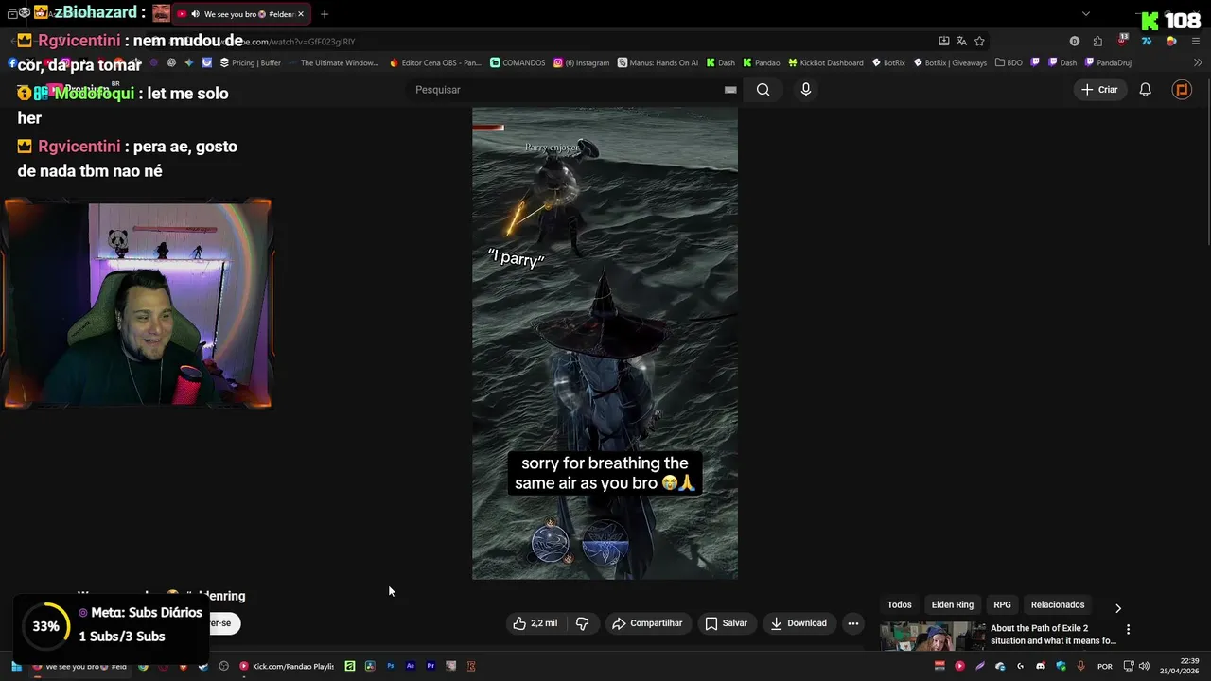Open a new browser tab with plus
Image resolution: width=1211 pixels, height=681 pixels.
coord(325,14)
